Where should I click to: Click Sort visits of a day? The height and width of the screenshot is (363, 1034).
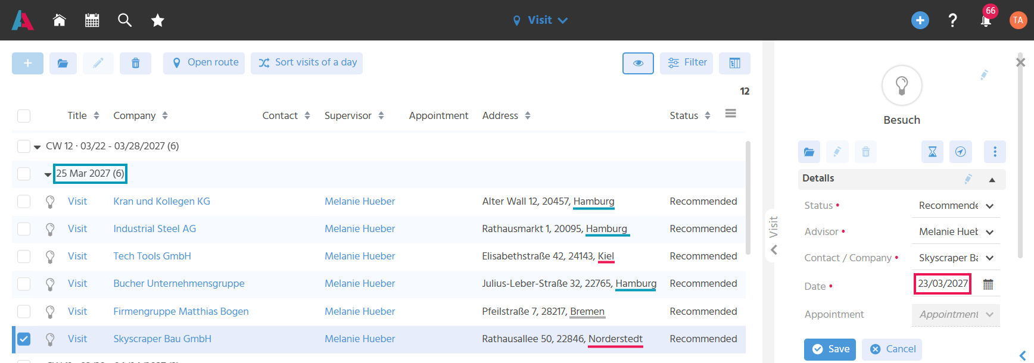coord(307,63)
